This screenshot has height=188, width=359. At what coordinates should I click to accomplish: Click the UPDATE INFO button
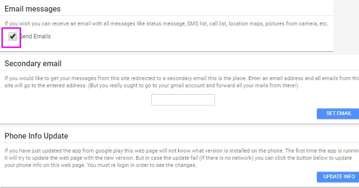(x=338, y=177)
